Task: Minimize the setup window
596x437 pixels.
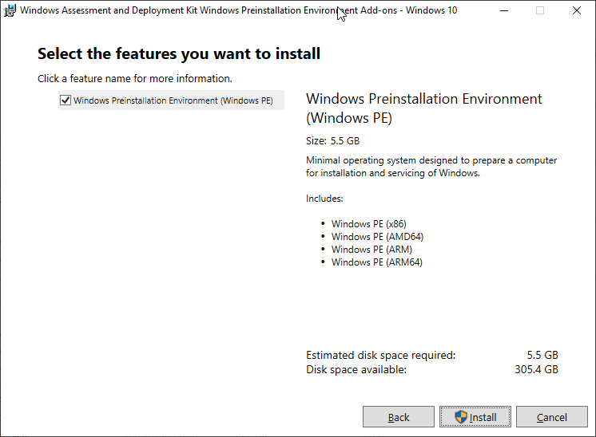Action: point(503,11)
